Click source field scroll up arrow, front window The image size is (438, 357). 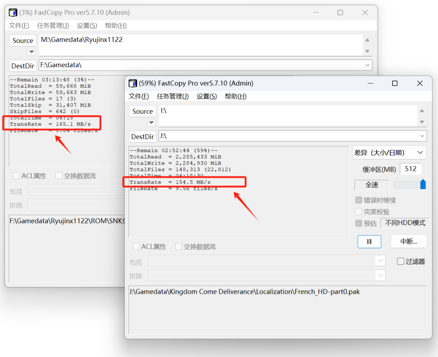point(422,111)
